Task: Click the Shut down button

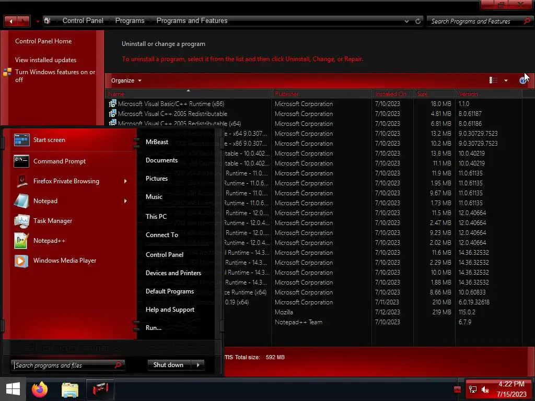Action: coord(170,365)
